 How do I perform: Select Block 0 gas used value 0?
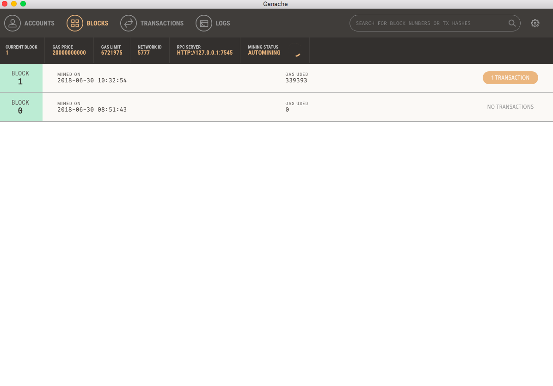coord(287,110)
